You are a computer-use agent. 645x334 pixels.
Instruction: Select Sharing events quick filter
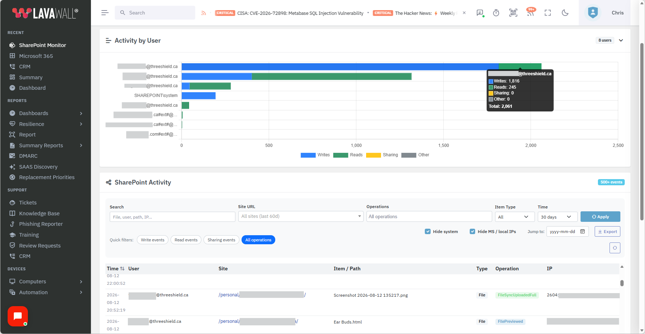pyautogui.click(x=221, y=240)
